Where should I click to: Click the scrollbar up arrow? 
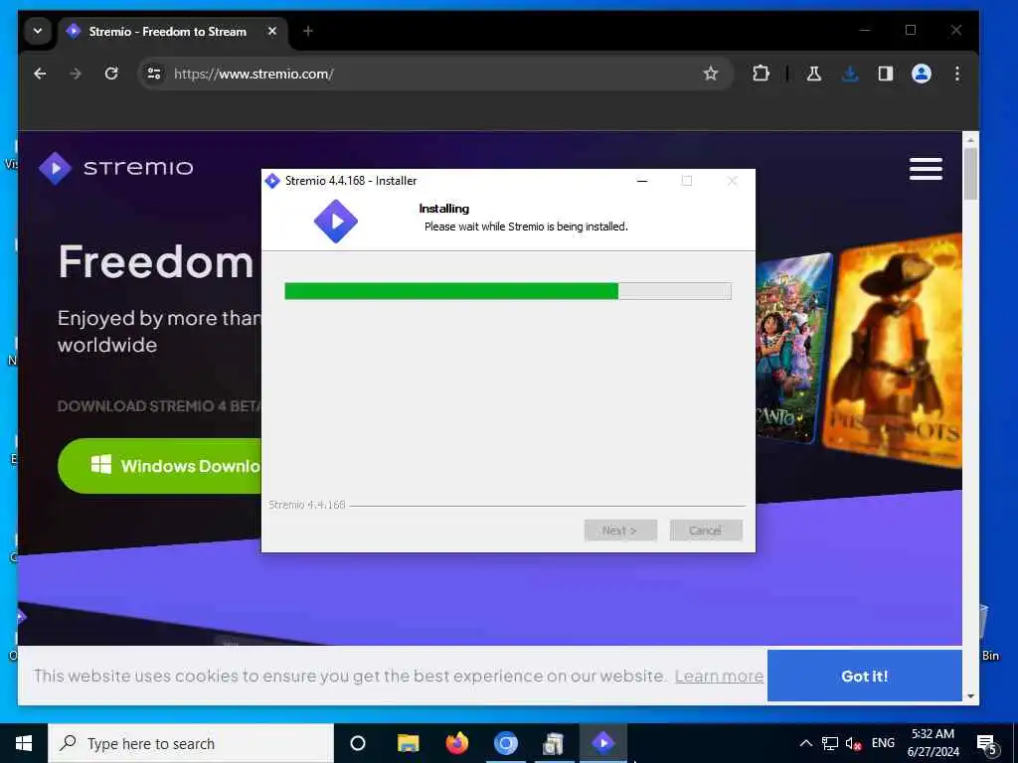click(970, 139)
